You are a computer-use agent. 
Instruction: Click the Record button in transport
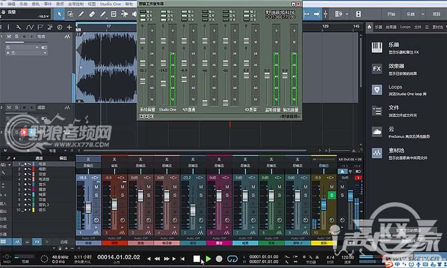(x=219, y=259)
